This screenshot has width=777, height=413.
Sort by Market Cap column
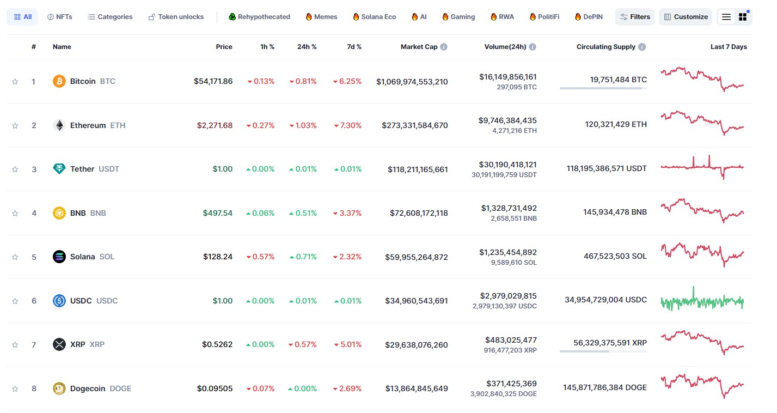tap(419, 47)
